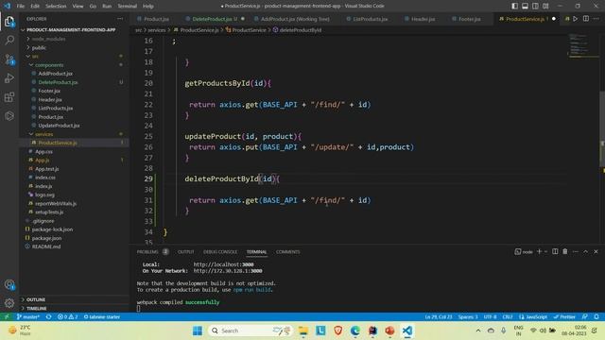Toggle secondary sidebar visibility

(x=536, y=6)
